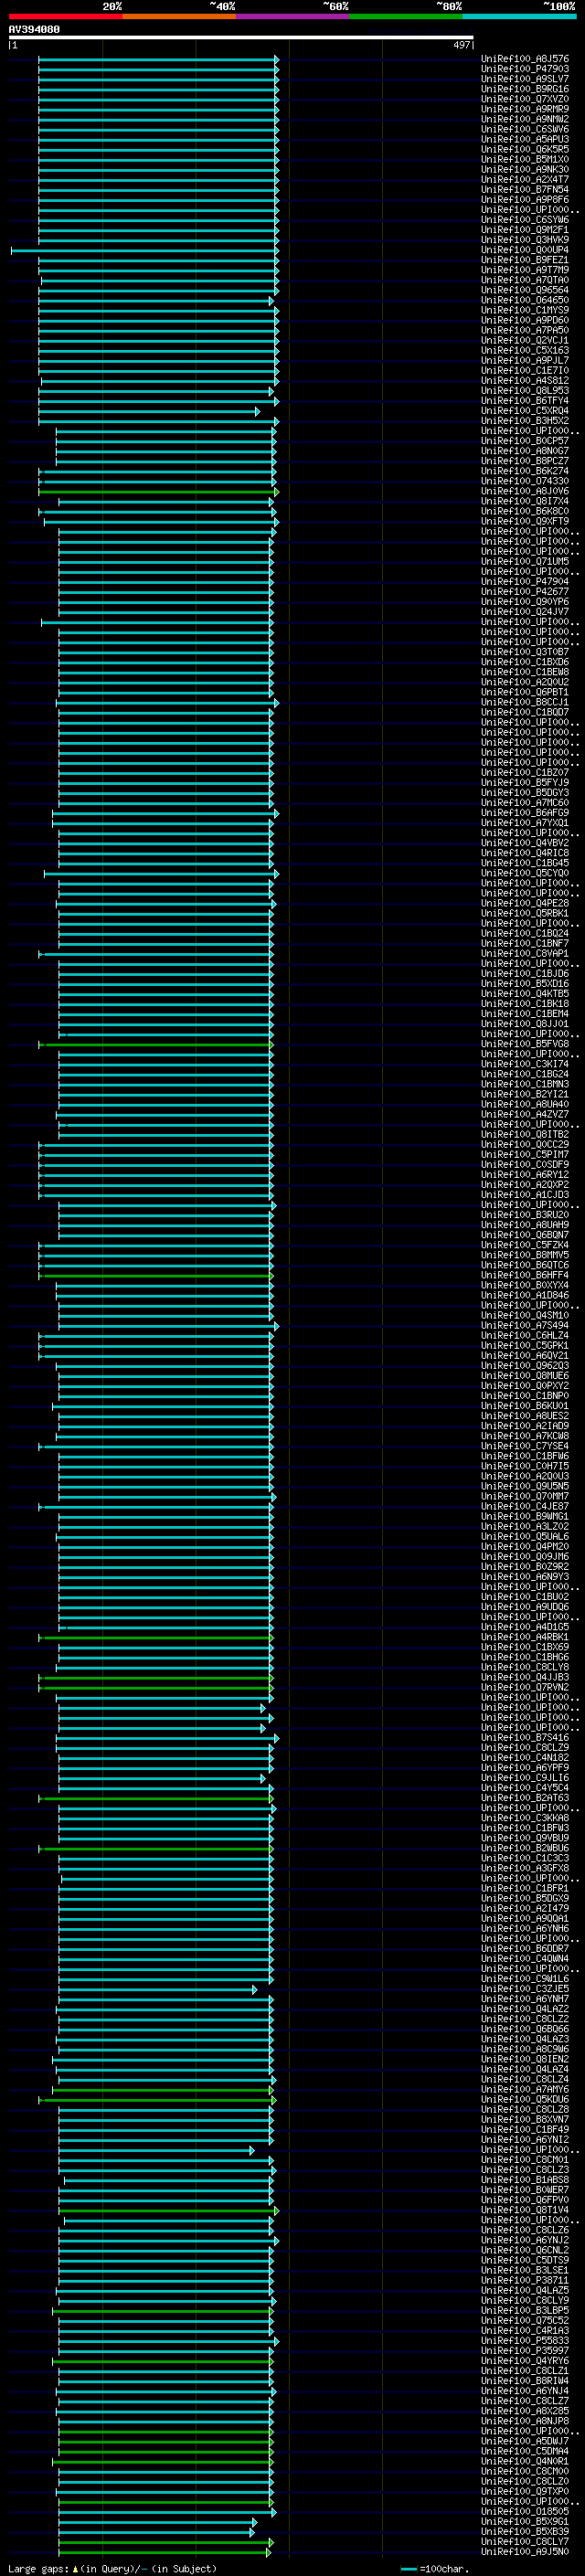Screen dimensions: 585x2576
Task: Click the white query sequence bar
Action: [x=241, y=38]
